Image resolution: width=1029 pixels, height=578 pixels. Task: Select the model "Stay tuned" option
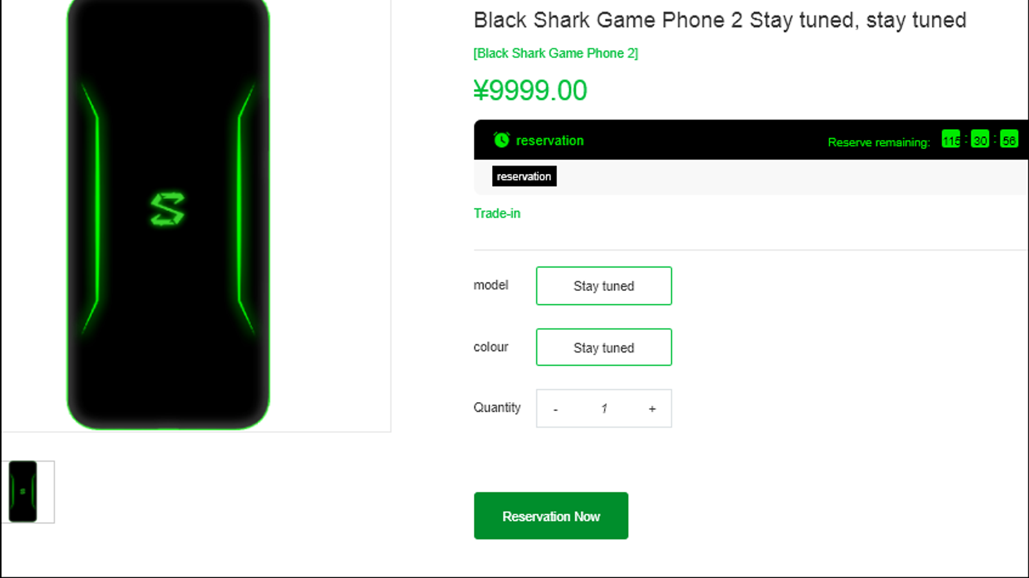coord(604,286)
